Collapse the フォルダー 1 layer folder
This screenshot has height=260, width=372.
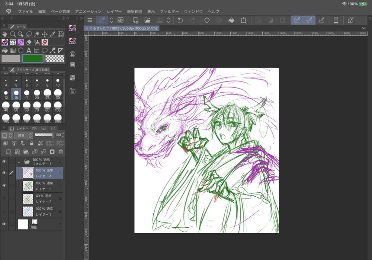19,162
